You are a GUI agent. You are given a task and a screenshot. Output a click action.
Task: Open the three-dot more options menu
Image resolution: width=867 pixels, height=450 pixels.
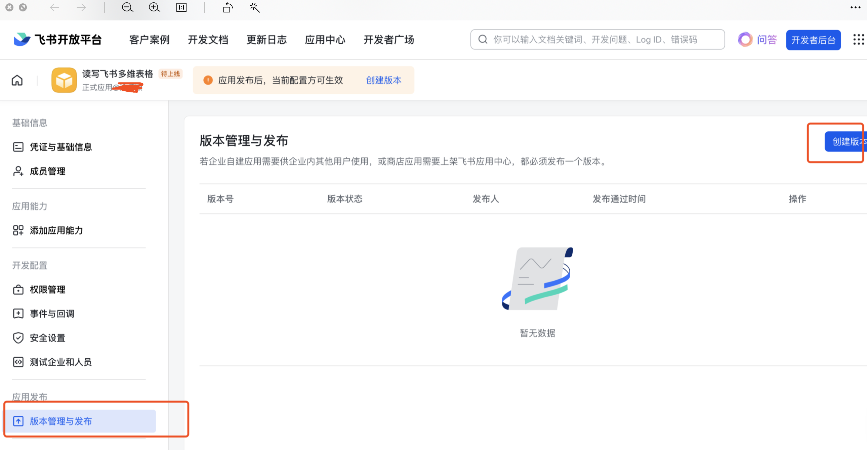pyautogui.click(x=855, y=7)
